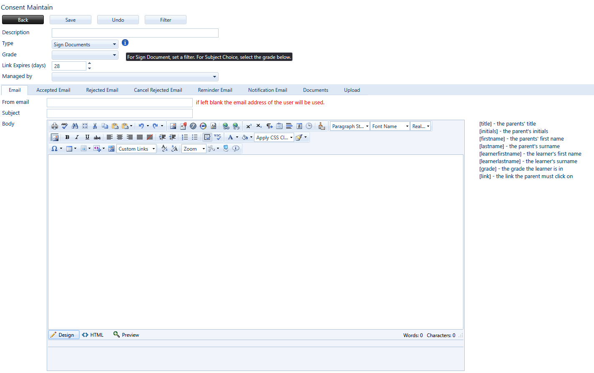Switch editor to HTML mode
This screenshot has height=373, width=594.
click(x=93, y=335)
